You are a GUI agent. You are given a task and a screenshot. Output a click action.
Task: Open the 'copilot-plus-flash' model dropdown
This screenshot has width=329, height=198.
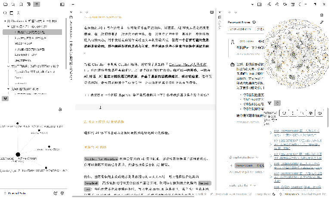[242, 186]
